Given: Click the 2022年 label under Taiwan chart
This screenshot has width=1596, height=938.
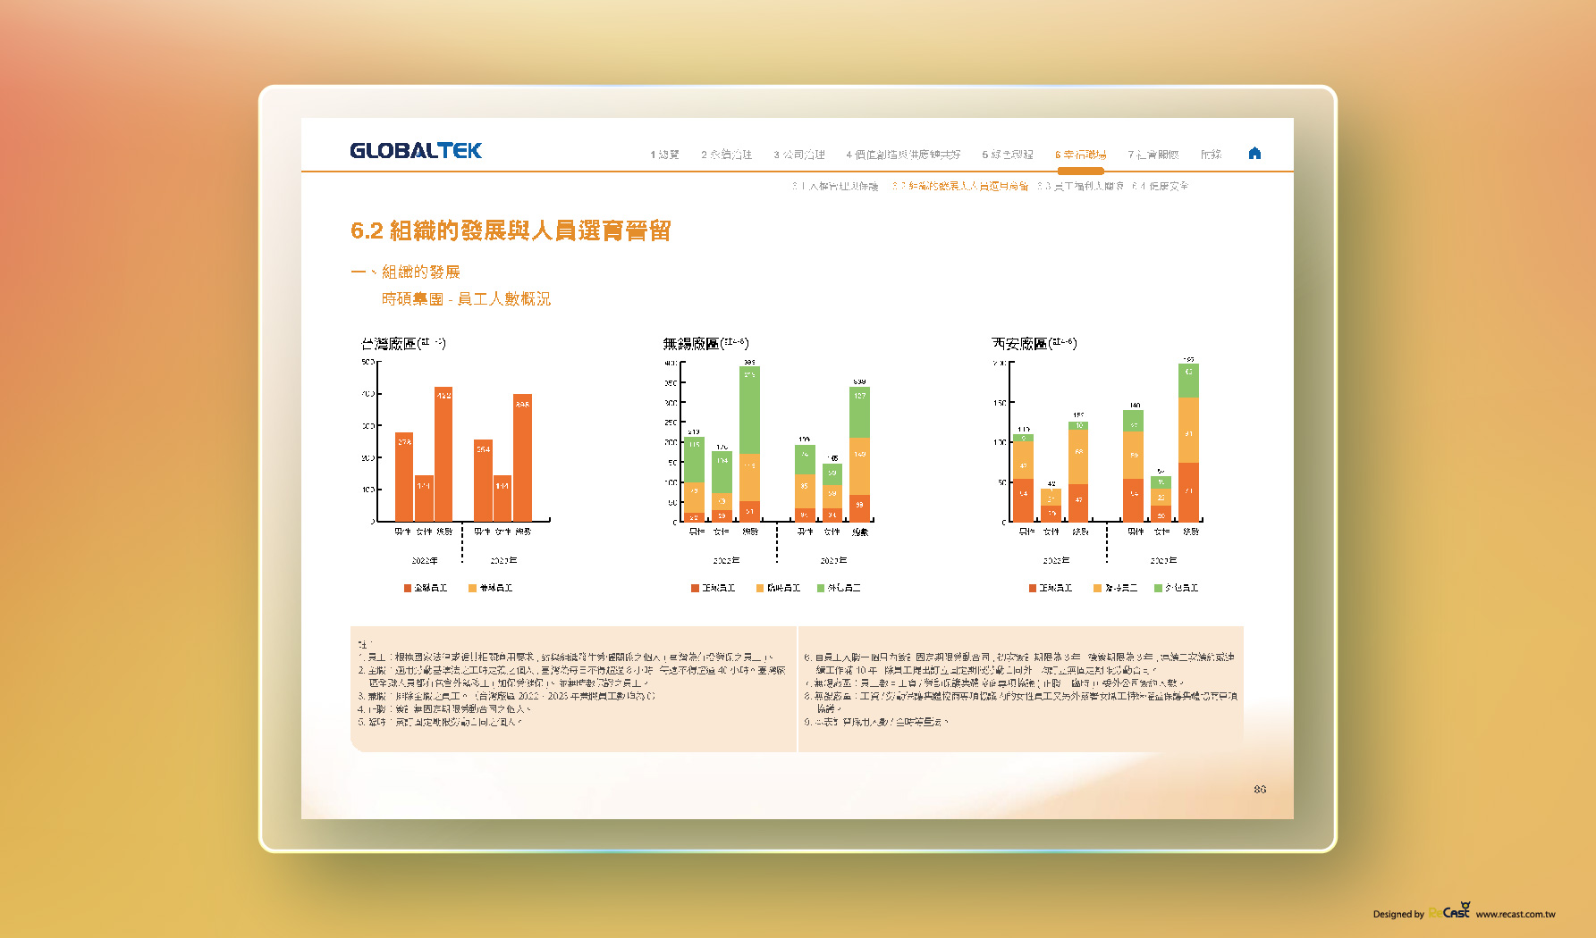Looking at the screenshot, I should 424,561.
